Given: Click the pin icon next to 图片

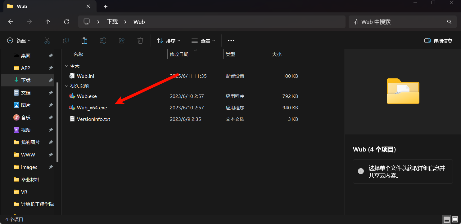Looking at the screenshot, I should (51, 105).
